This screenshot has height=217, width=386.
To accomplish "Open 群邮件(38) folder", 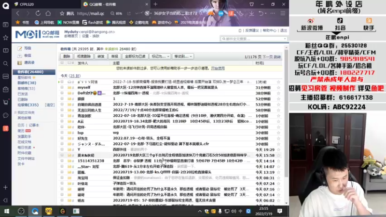I will tap(27, 83).
